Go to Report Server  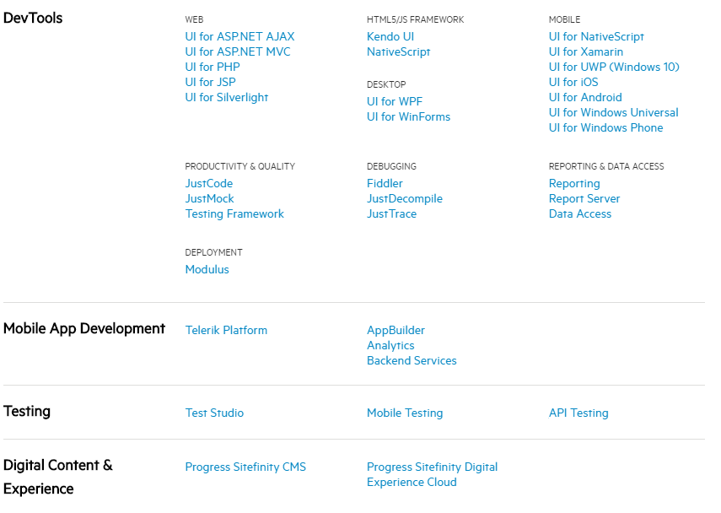[x=584, y=199]
